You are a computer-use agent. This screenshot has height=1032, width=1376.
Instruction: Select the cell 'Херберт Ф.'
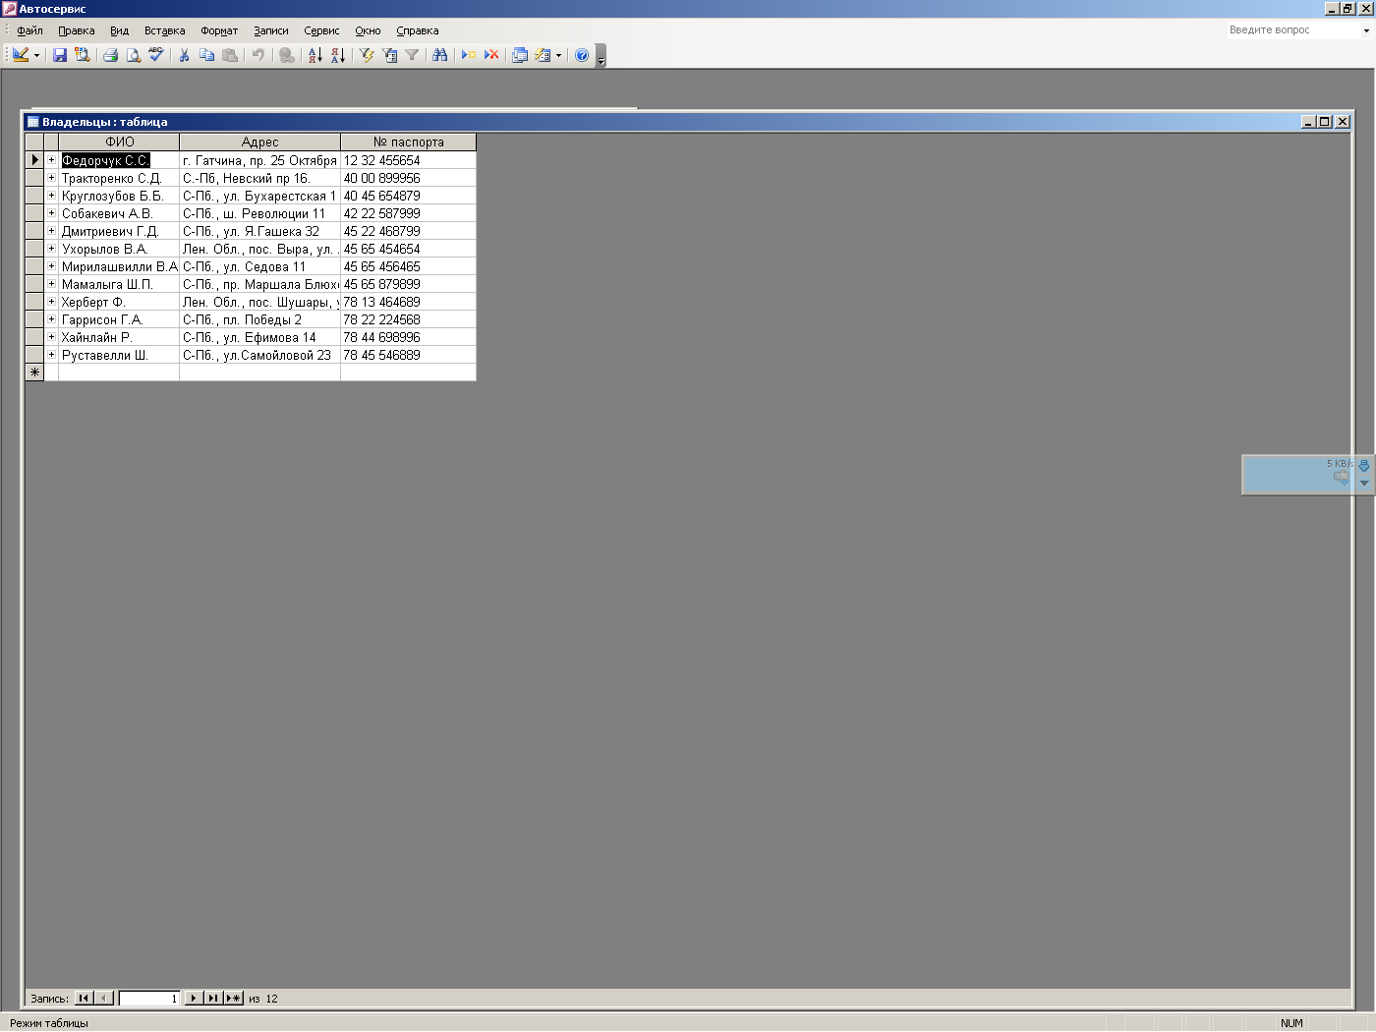coord(119,302)
